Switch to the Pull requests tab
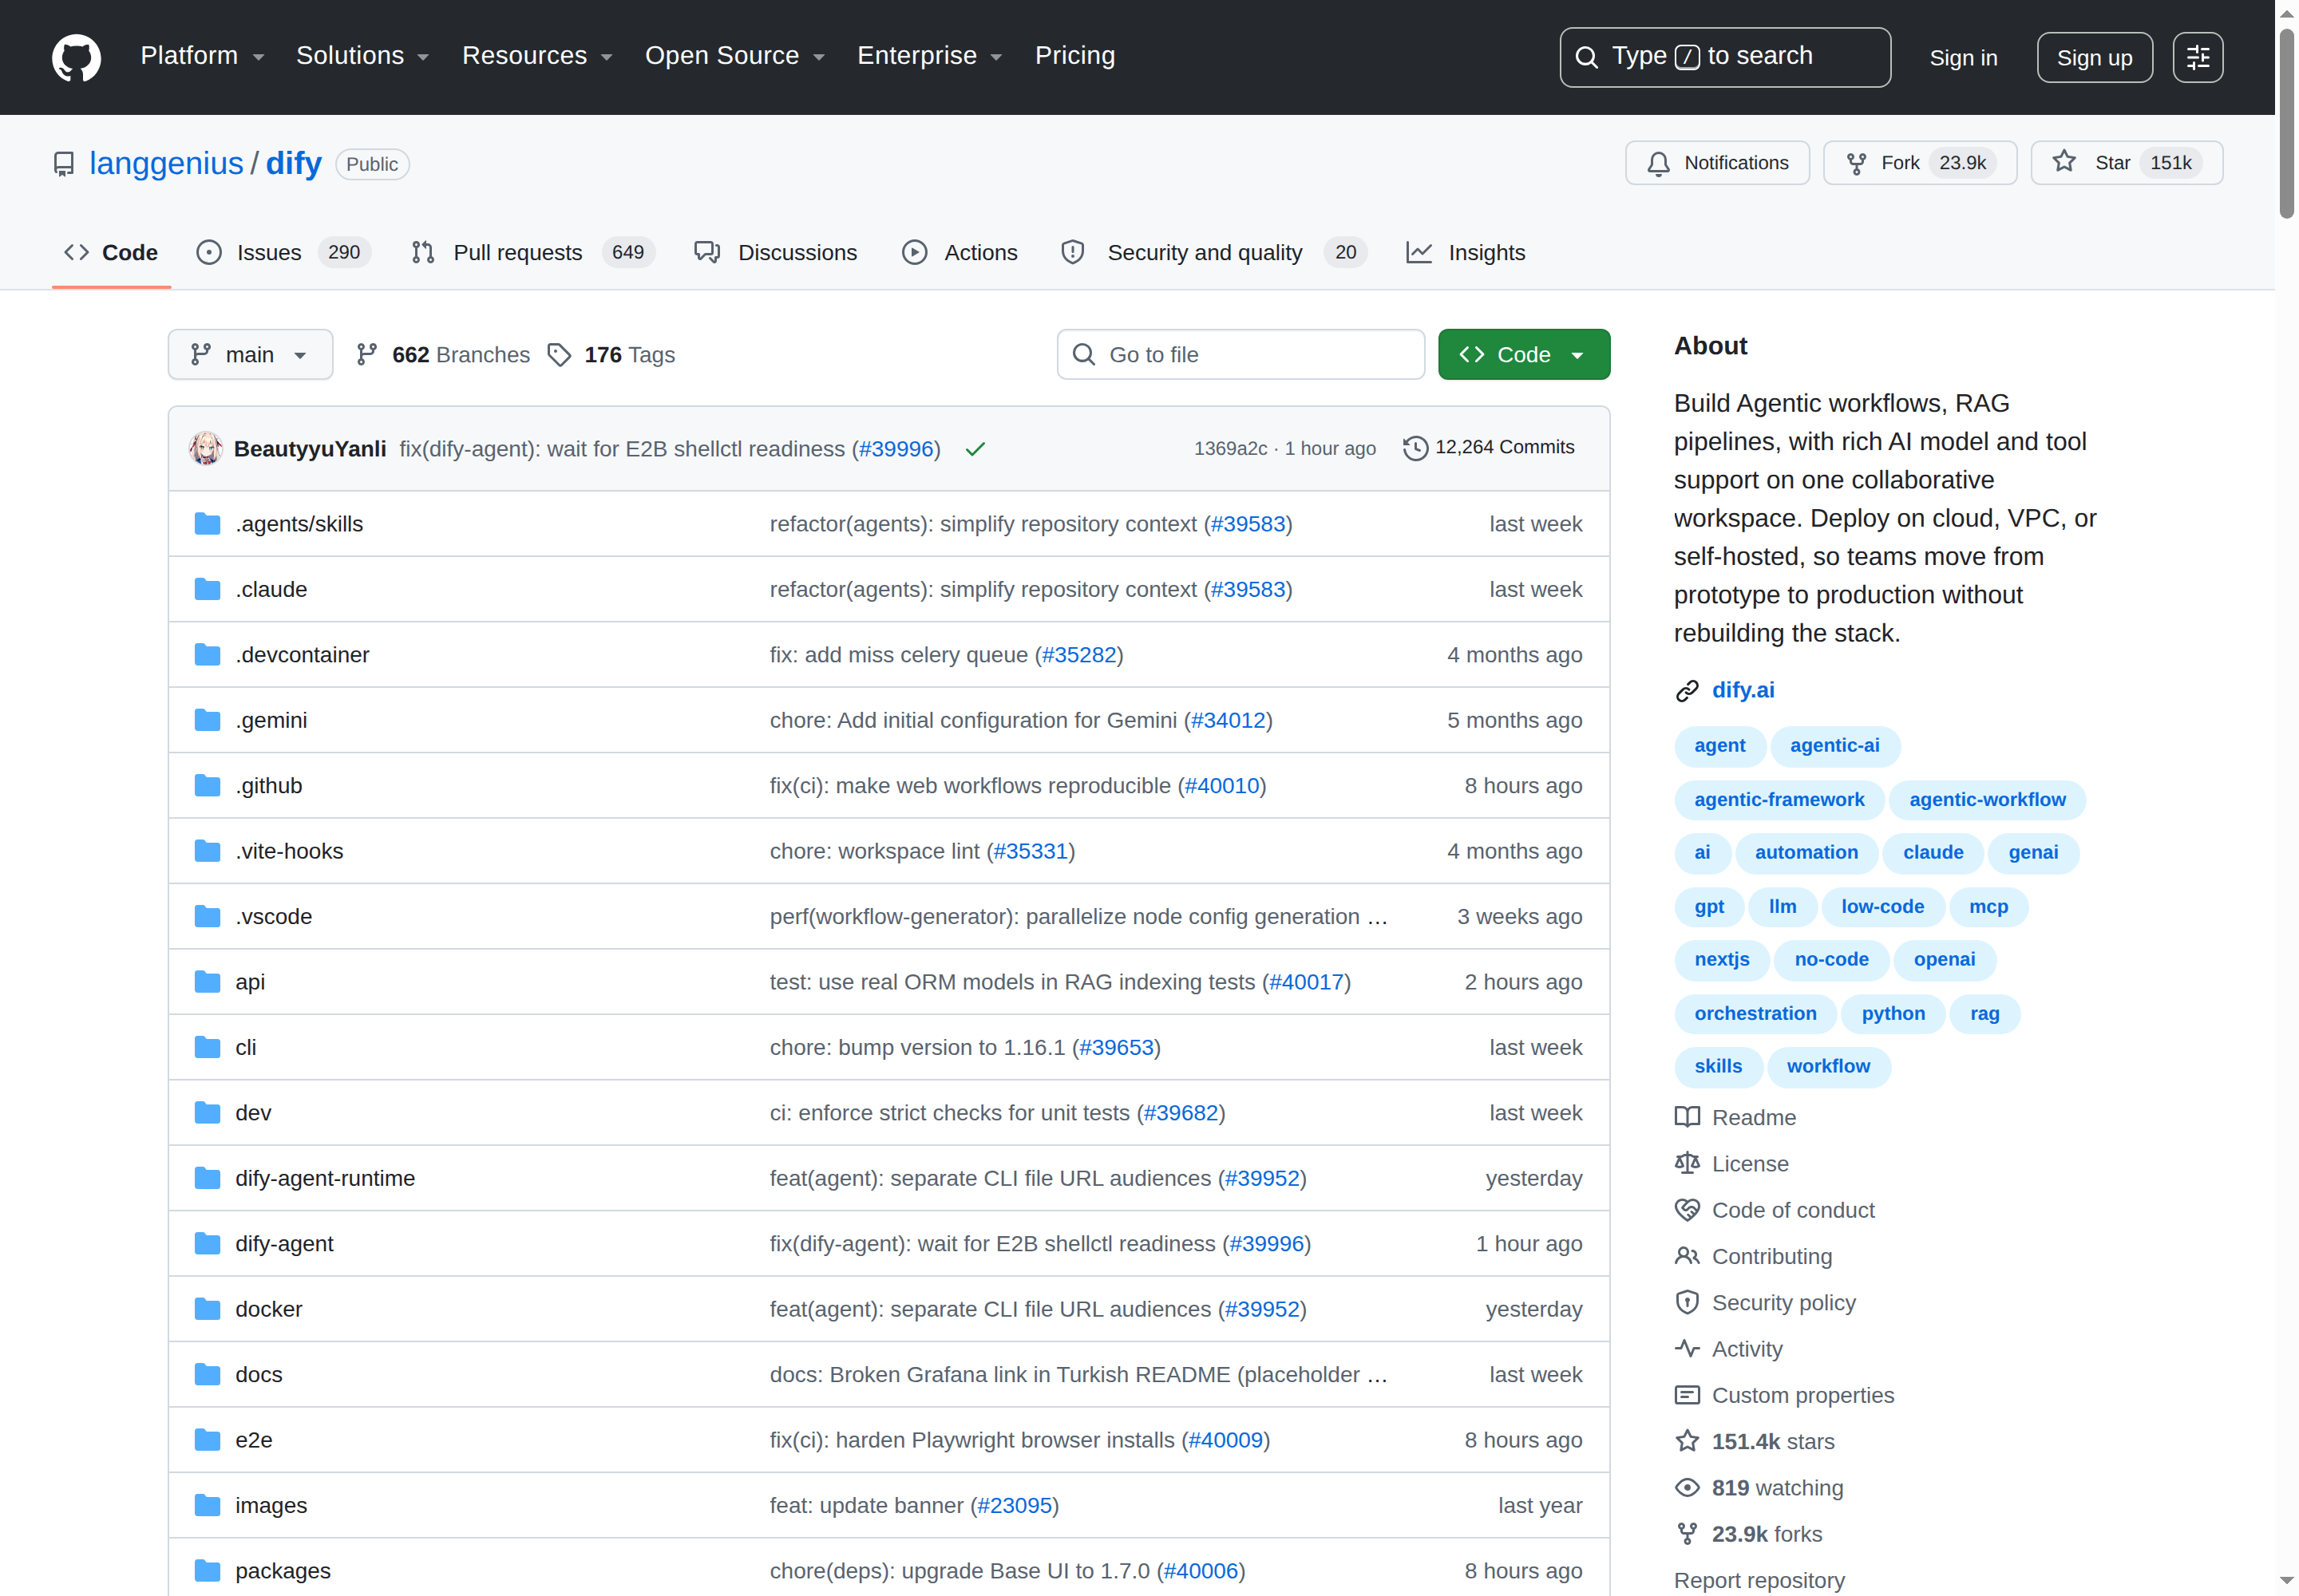The width and height of the screenshot is (2299, 1596). [532, 253]
